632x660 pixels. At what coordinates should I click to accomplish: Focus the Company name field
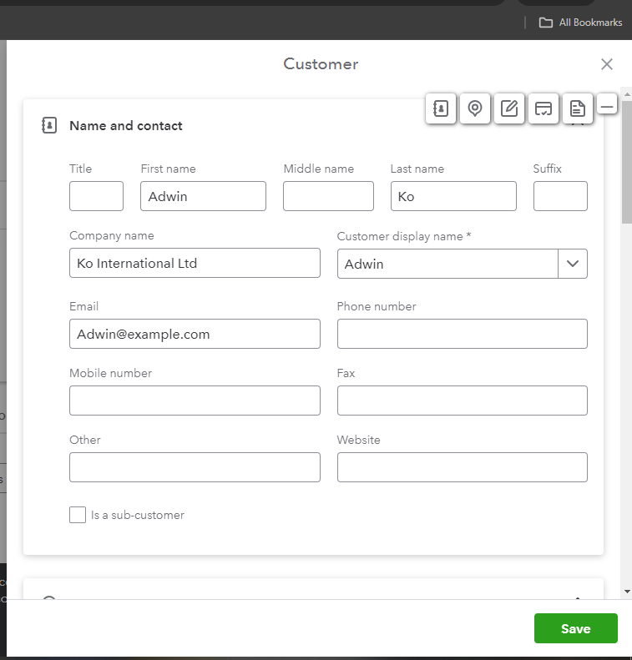[x=195, y=263]
